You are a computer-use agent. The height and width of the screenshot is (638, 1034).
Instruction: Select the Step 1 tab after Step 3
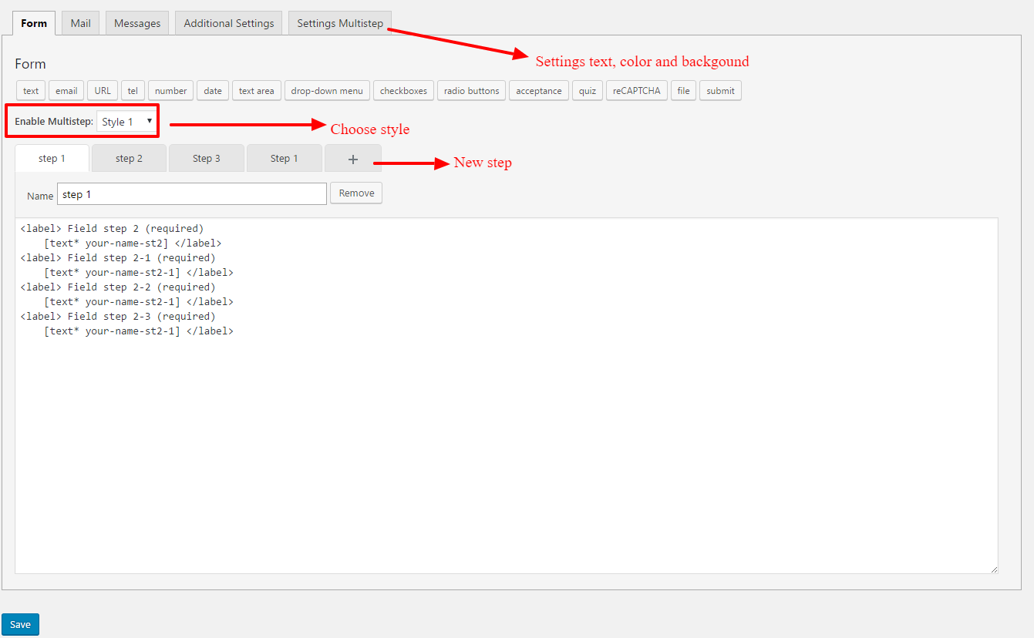(285, 158)
